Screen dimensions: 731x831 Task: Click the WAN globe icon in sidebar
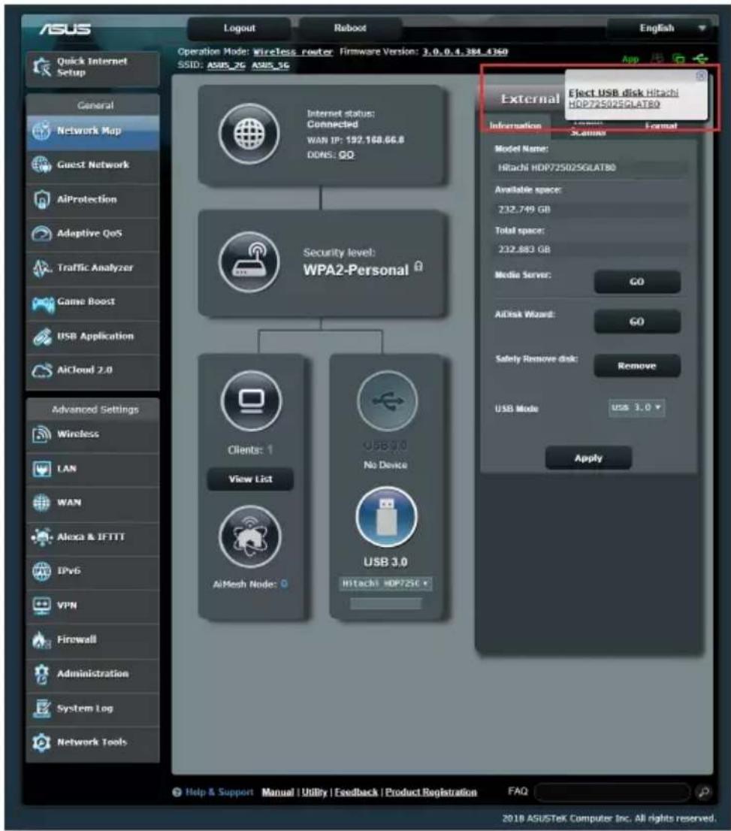pos(41,503)
